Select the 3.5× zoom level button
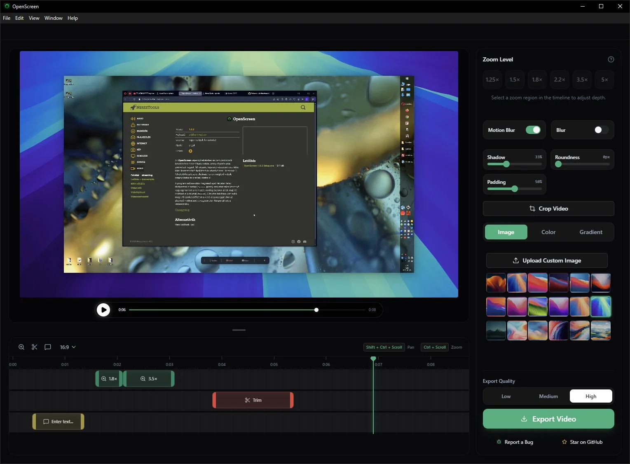The image size is (630, 464). pyautogui.click(x=582, y=80)
